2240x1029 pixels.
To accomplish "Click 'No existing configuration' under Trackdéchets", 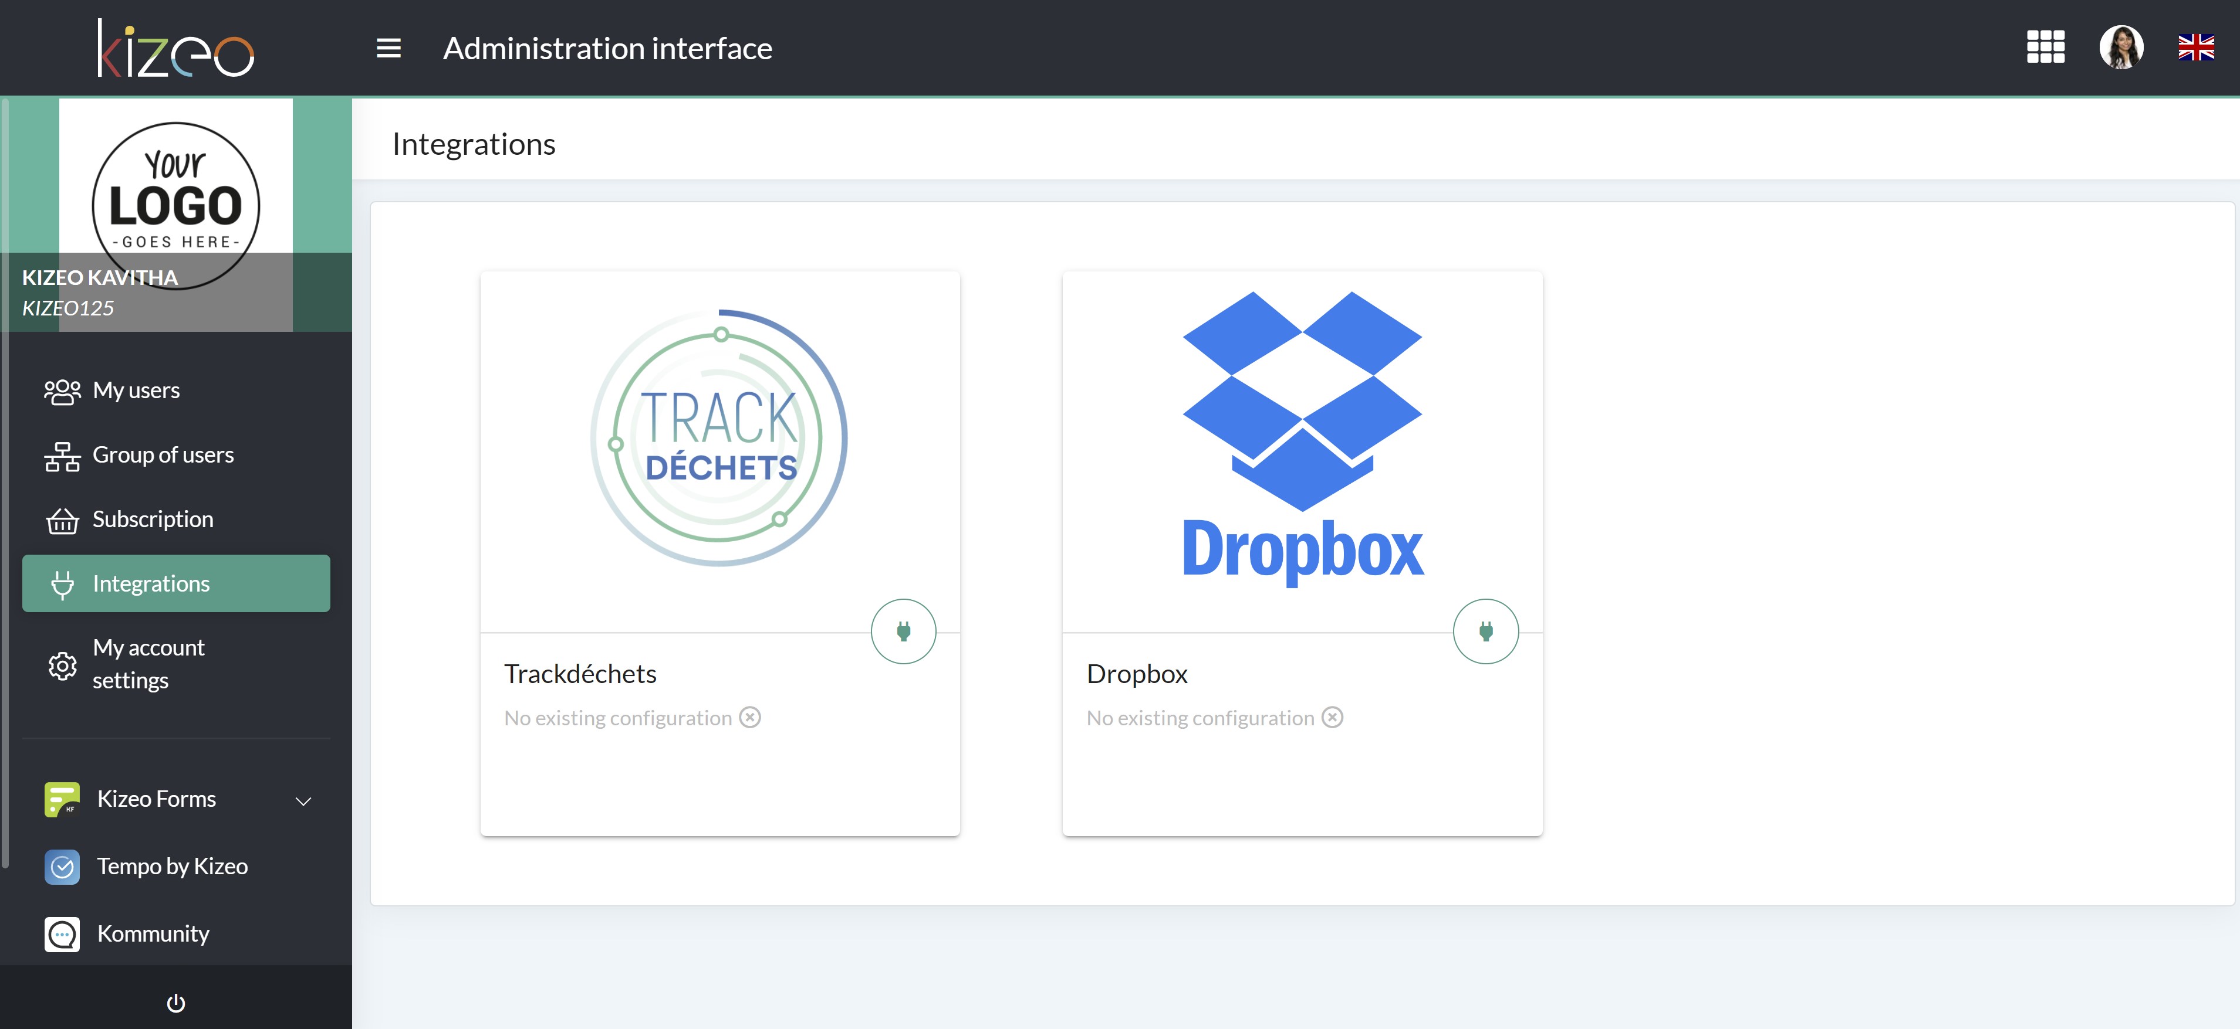I will tap(617, 718).
